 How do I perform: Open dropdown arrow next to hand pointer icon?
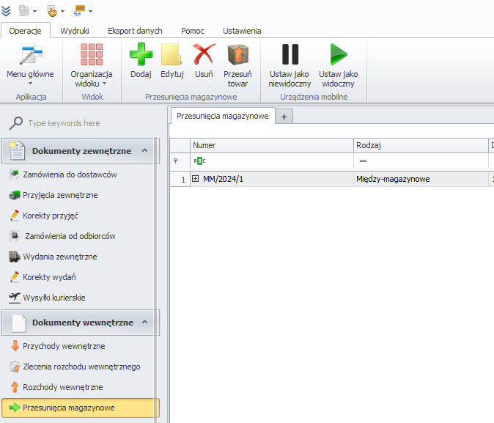(x=62, y=11)
